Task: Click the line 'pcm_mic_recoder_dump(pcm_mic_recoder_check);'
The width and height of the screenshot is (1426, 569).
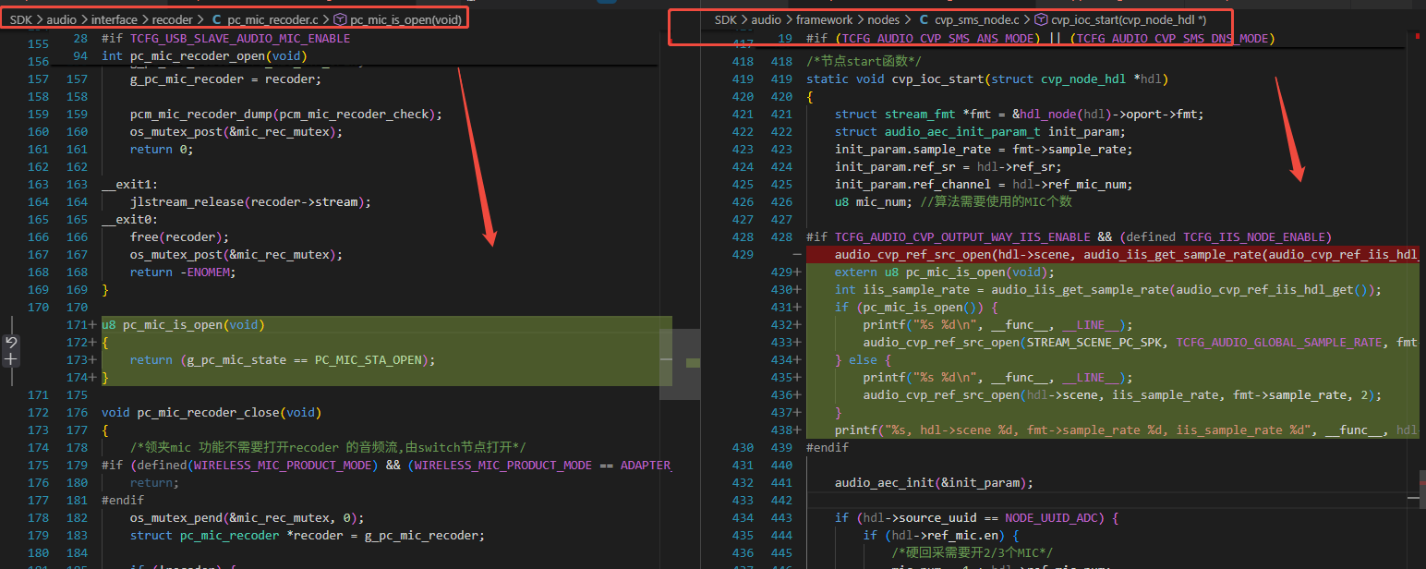Action: [x=286, y=114]
